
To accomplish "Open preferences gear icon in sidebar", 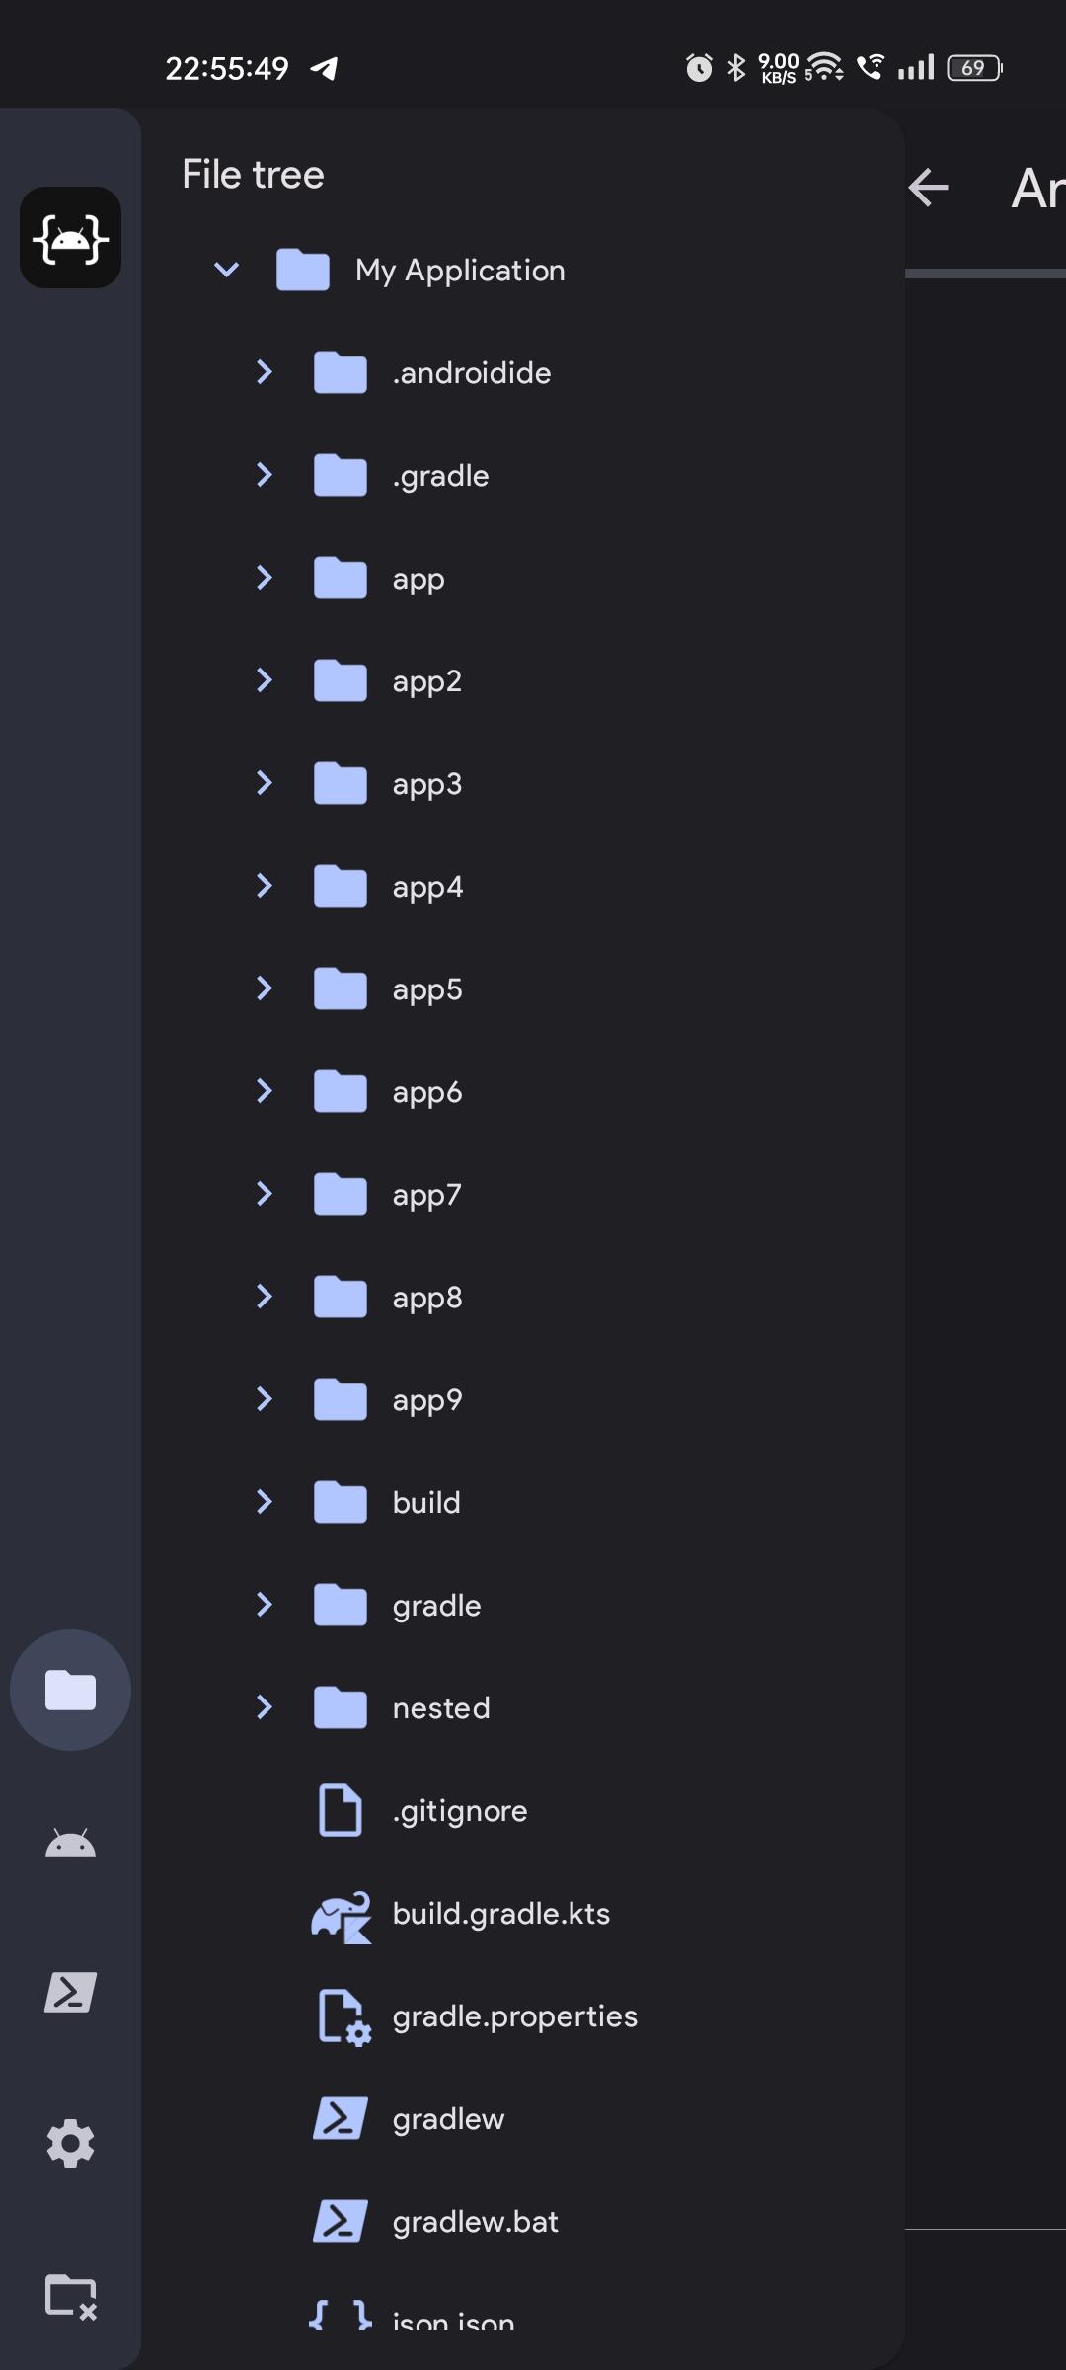I will pyautogui.click(x=70, y=2144).
